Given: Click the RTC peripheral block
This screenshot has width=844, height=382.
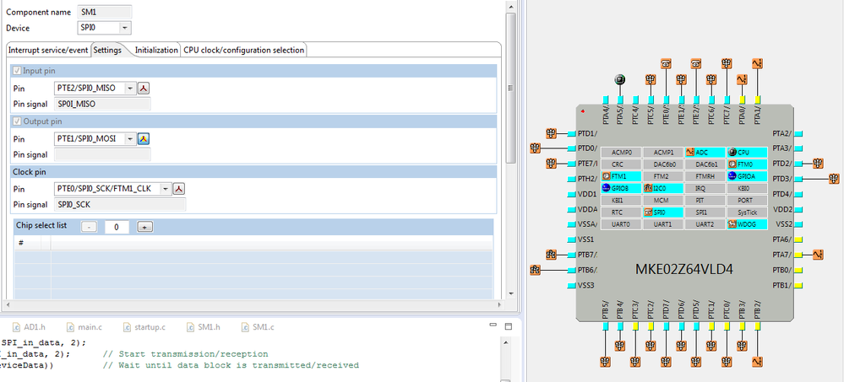Looking at the screenshot, I should point(621,213).
